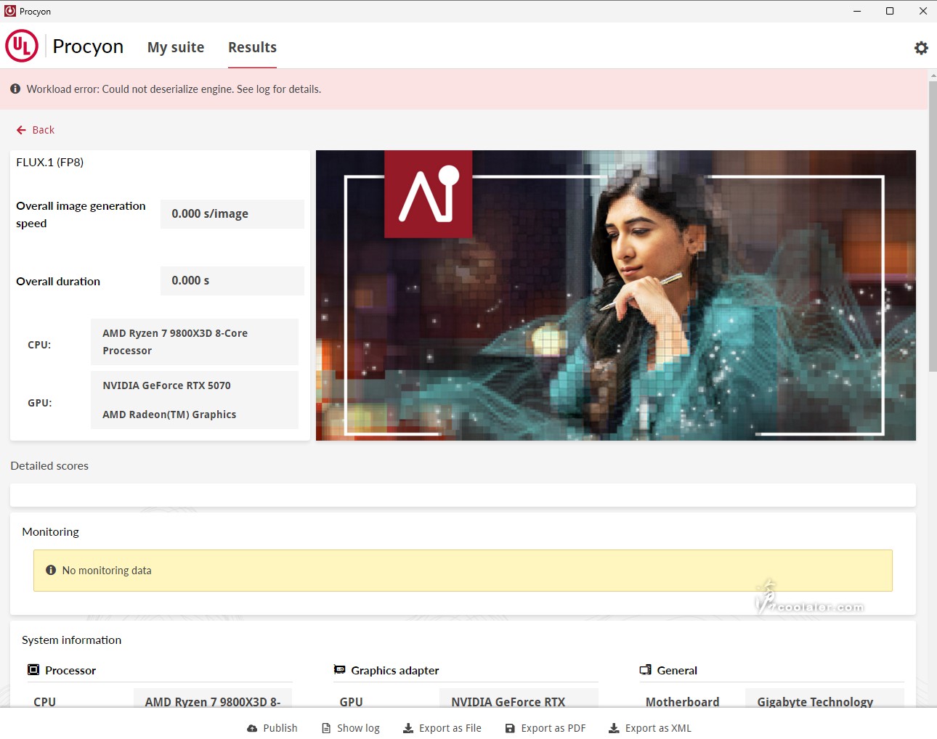Click the Overall image generation speed label
The width and height of the screenshot is (937, 739).
(81, 214)
